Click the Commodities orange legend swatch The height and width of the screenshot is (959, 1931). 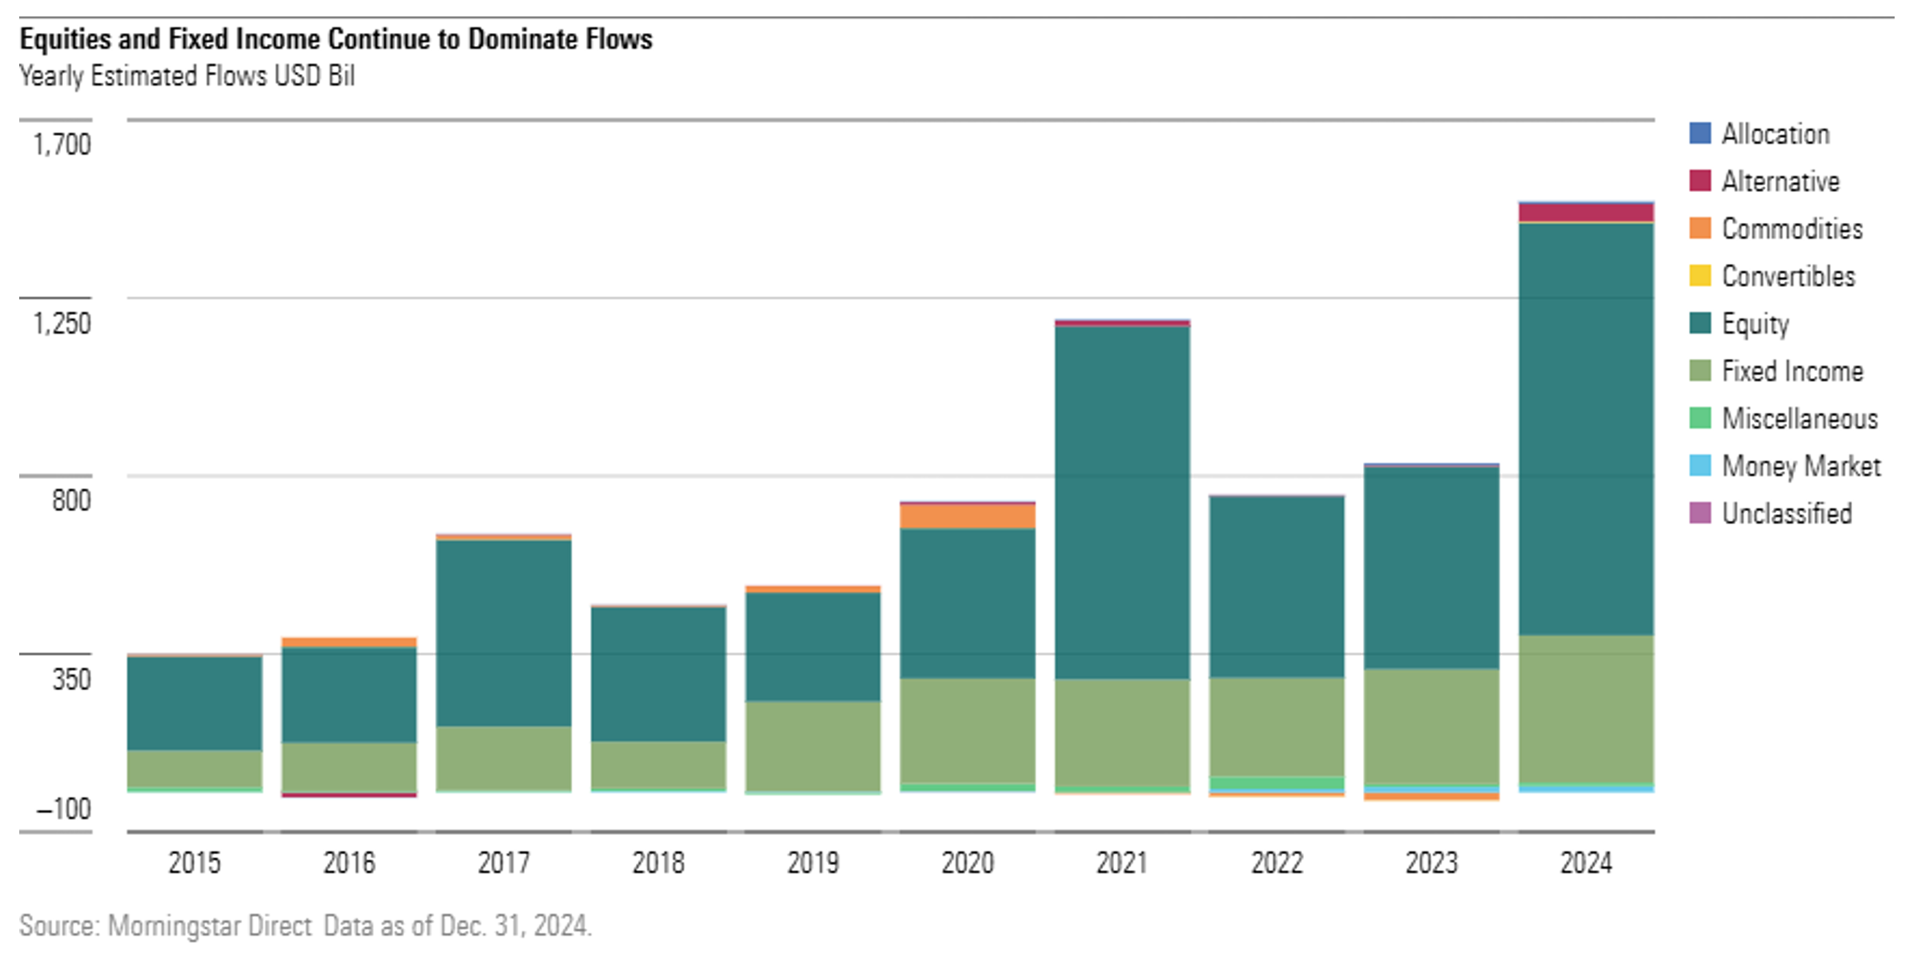(1700, 228)
